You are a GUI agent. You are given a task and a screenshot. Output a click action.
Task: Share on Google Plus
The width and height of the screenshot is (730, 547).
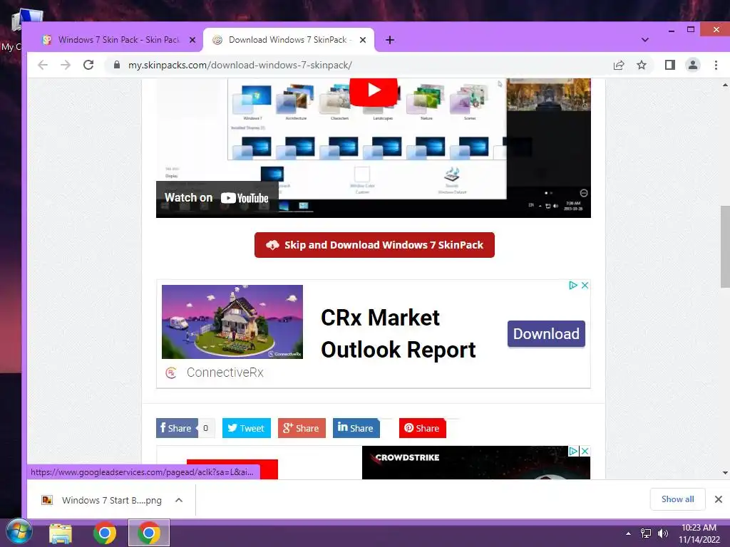(x=302, y=428)
